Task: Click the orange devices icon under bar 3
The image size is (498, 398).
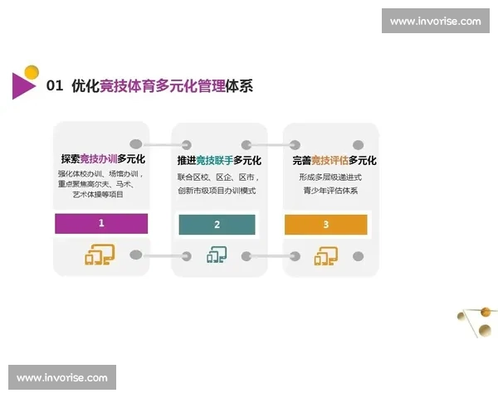Action: 326,256
